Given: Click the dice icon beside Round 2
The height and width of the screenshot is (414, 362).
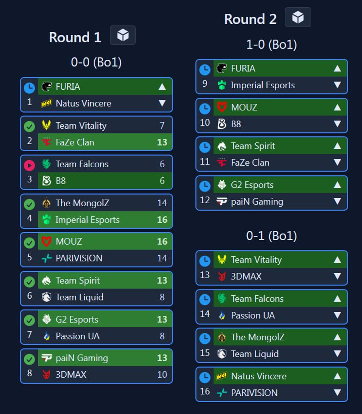Looking at the screenshot, I should [x=298, y=17].
